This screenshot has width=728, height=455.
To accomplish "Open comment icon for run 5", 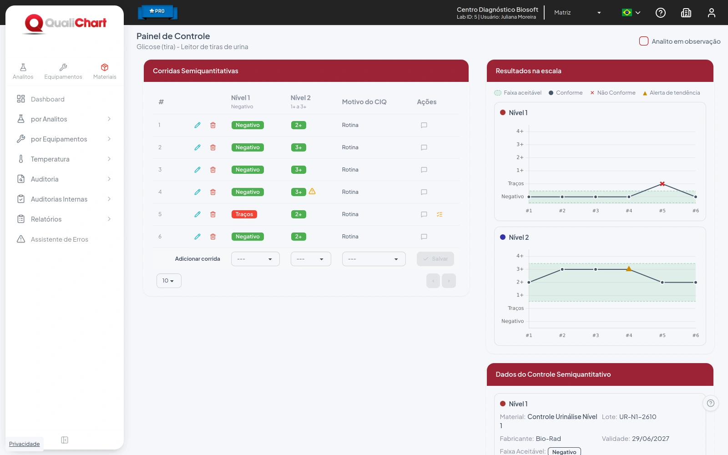I will click(x=424, y=214).
